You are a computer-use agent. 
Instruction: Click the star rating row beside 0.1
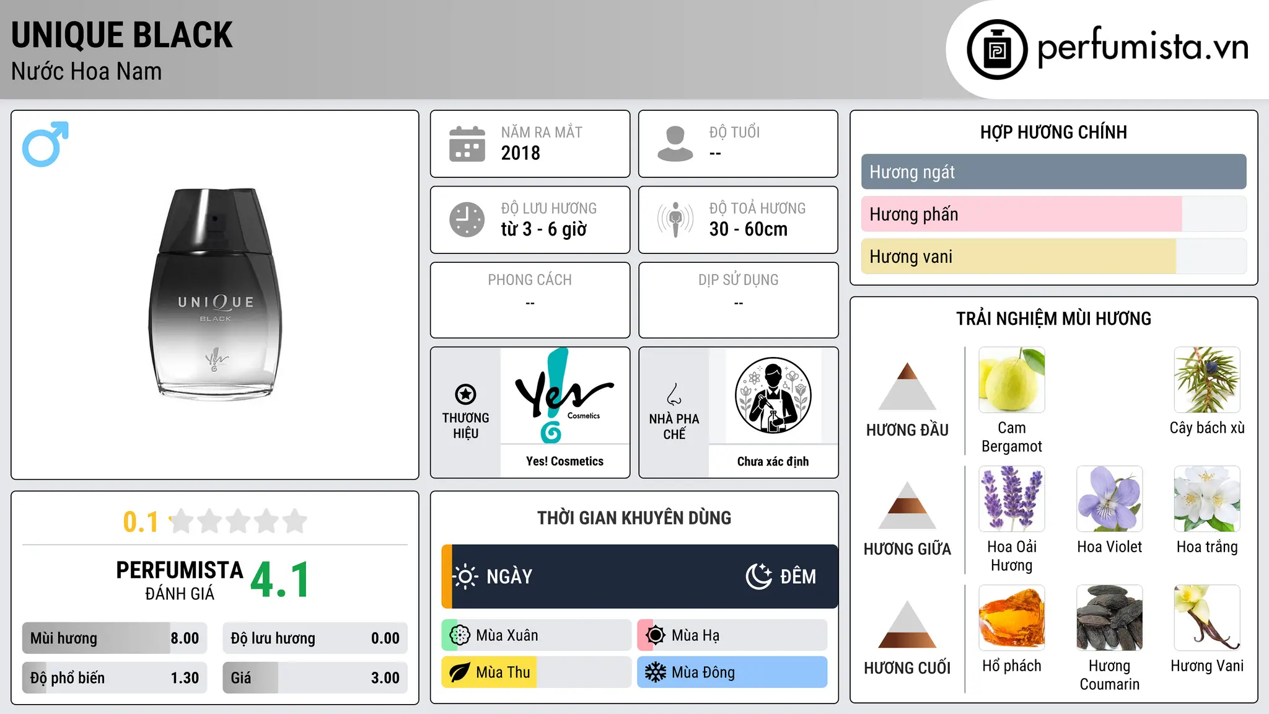[x=239, y=521]
